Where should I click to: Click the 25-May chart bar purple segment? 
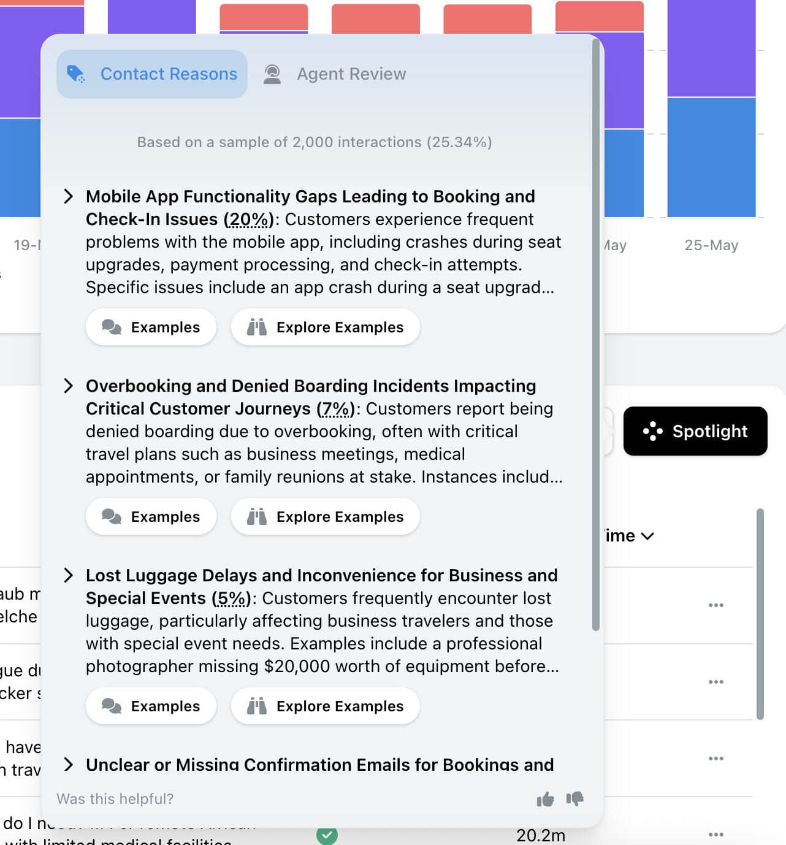(711, 48)
